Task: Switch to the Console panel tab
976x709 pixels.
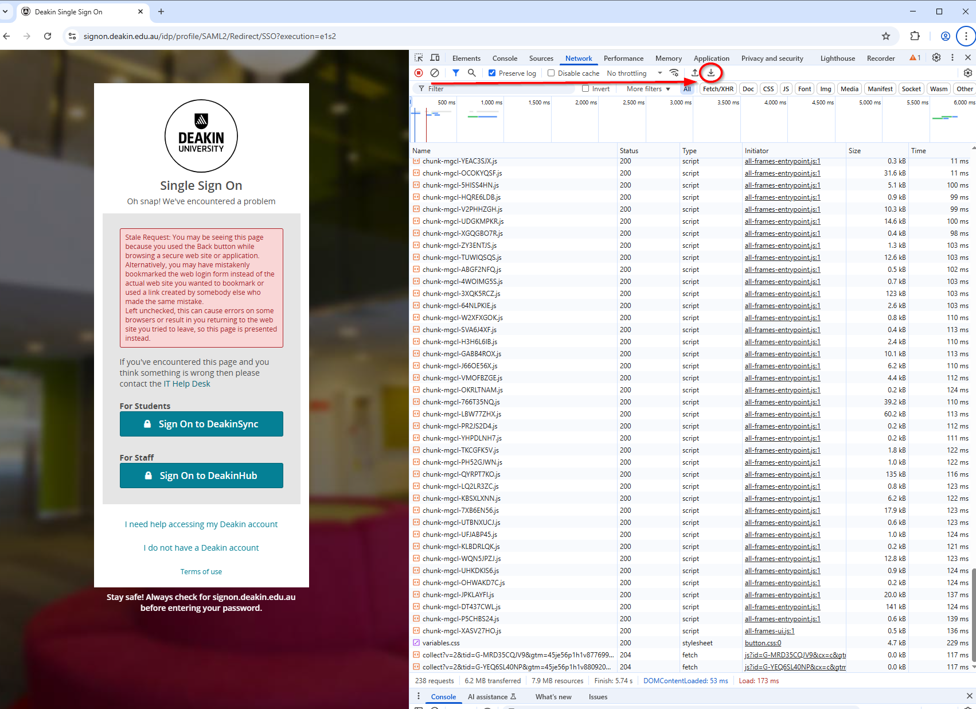Action: tap(505, 59)
